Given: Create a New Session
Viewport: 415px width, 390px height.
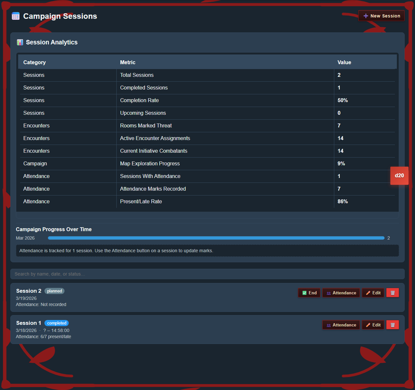Looking at the screenshot, I should 381,16.
